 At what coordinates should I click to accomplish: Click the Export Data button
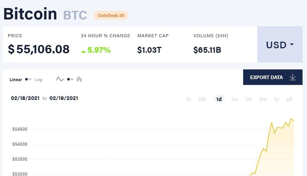click(x=273, y=77)
